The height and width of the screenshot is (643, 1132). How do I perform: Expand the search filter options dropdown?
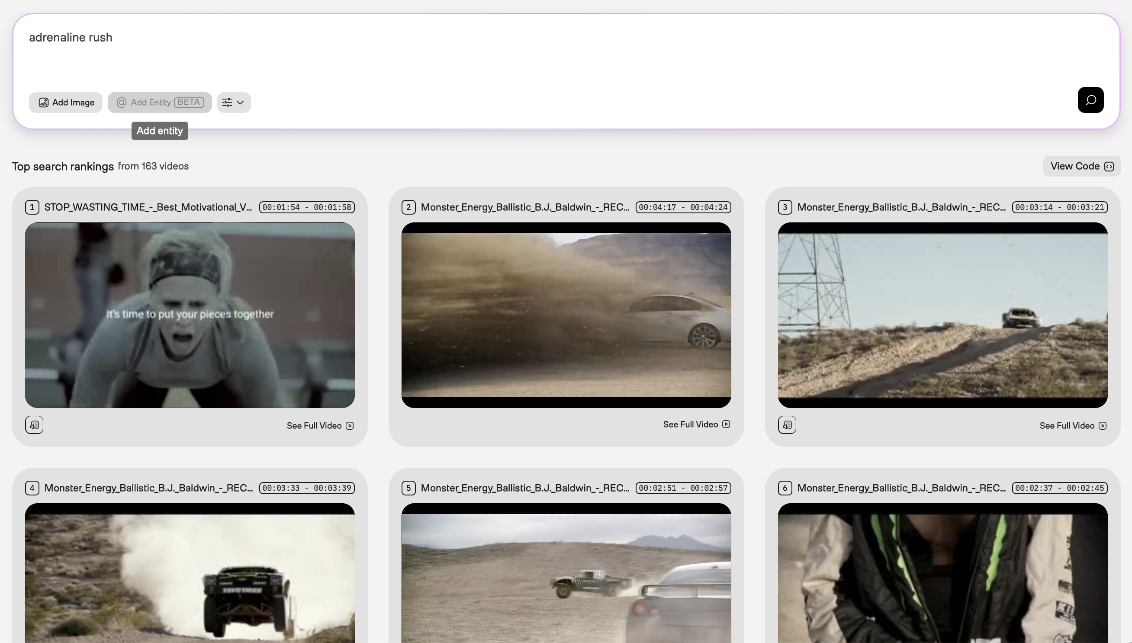(234, 103)
